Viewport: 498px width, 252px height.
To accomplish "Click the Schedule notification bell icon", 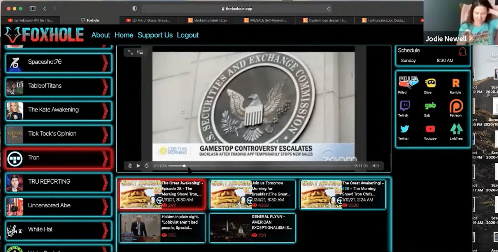I will point(462,52).
